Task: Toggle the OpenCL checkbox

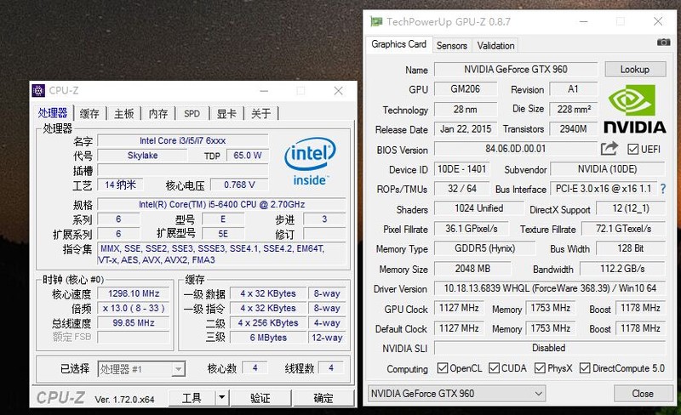Action: pyautogui.click(x=443, y=368)
